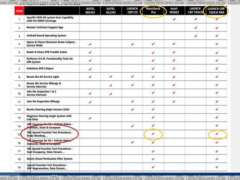Click EBS301 checkmark in Initializes EPB Calipers row
Viewport: 240px width, 180px height.
(x=90, y=69)
